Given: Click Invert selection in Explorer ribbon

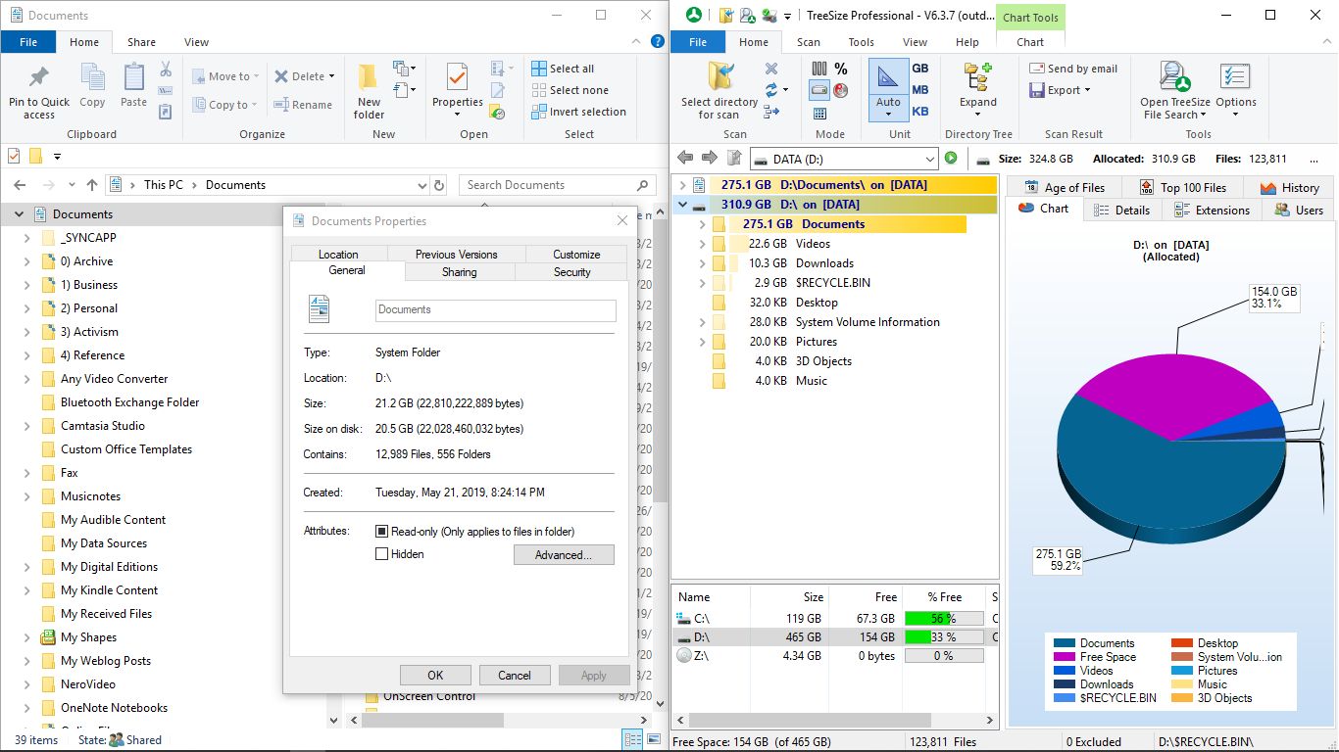Looking at the screenshot, I should [578, 112].
